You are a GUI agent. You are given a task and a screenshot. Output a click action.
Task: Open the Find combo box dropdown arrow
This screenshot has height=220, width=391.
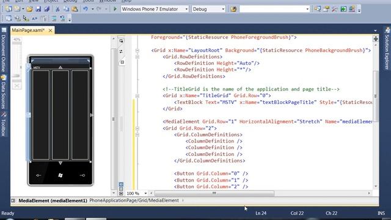[307, 9]
